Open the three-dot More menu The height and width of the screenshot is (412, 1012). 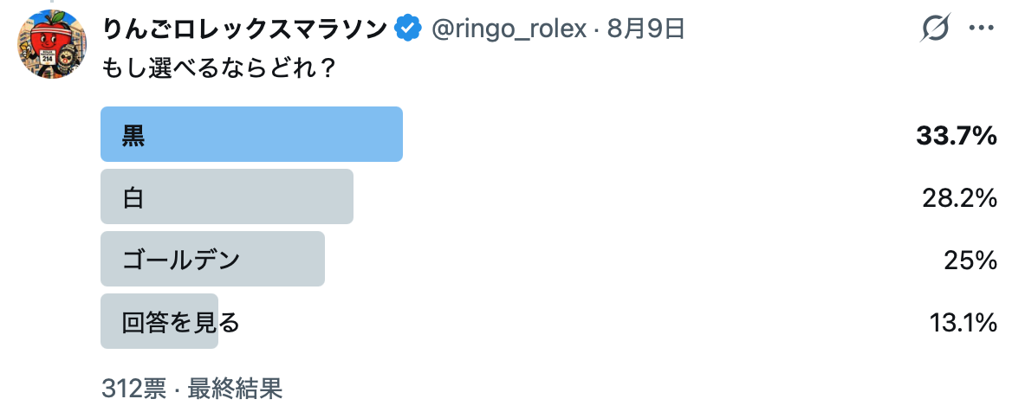tap(982, 29)
